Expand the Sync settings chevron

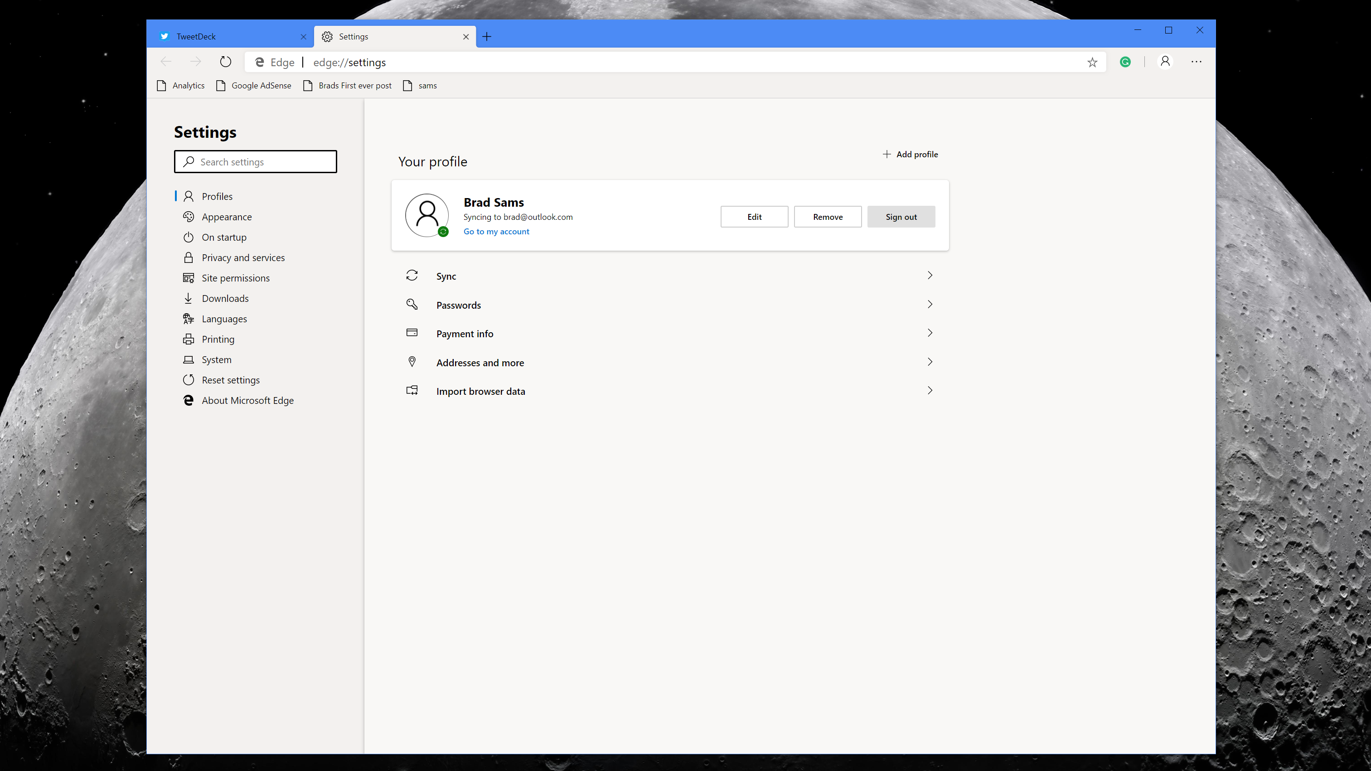click(x=930, y=275)
